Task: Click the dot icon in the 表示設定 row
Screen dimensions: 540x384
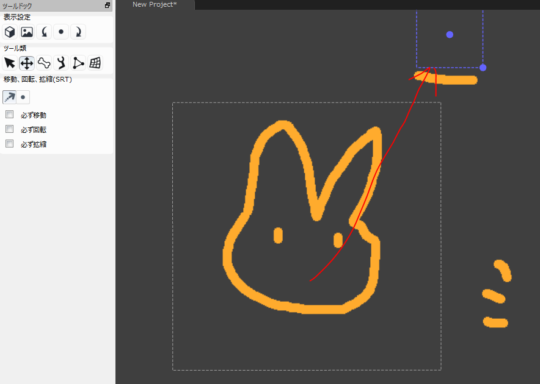Action: [x=61, y=32]
